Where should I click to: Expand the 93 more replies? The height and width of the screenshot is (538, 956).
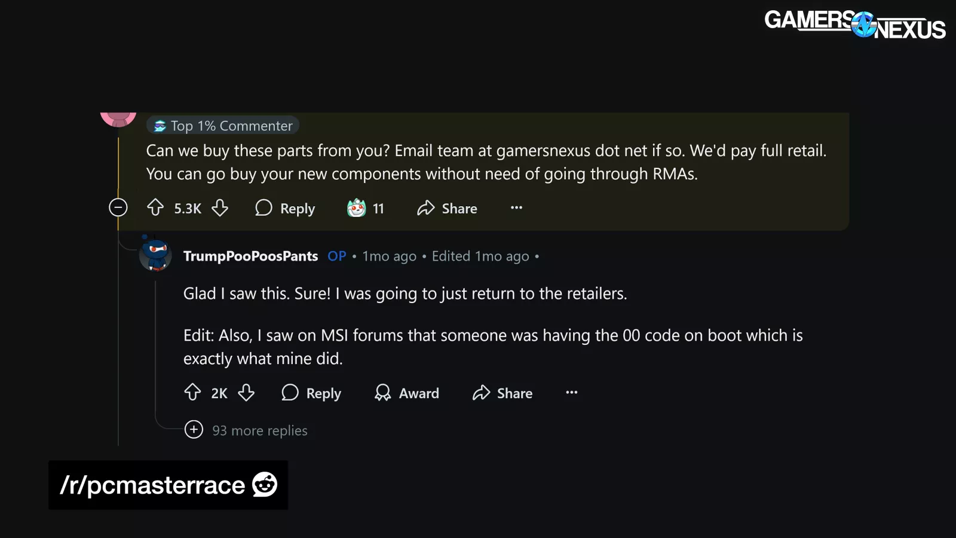[194, 429]
